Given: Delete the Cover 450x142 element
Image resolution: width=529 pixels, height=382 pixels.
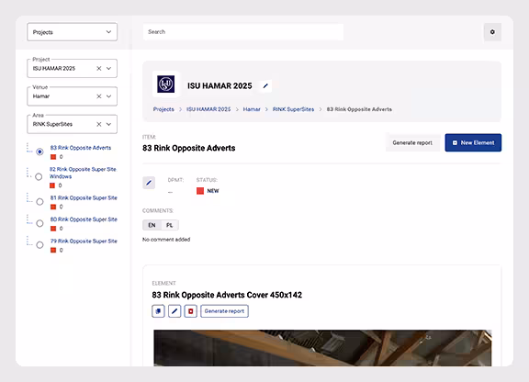Looking at the screenshot, I should click(191, 311).
